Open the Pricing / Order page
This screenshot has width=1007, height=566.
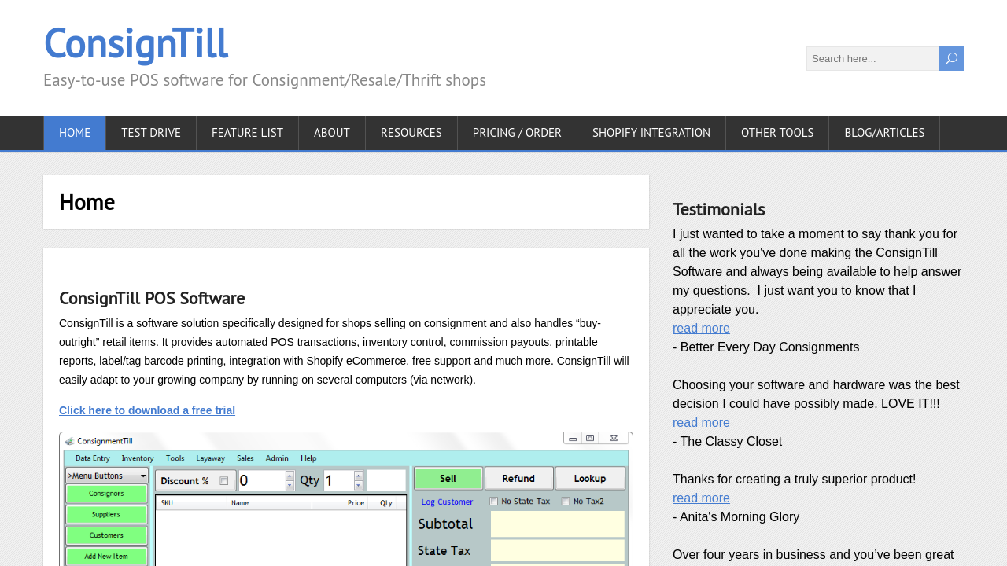pos(517,133)
